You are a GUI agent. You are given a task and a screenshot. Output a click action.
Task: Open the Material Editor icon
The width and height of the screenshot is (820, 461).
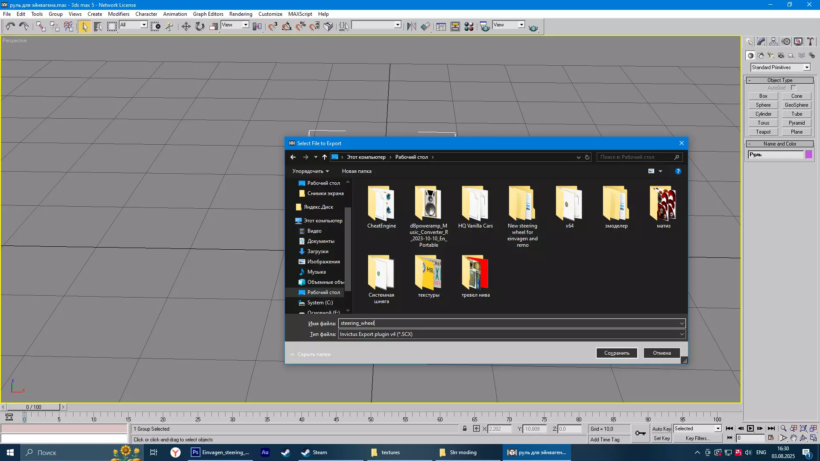[469, 26]
